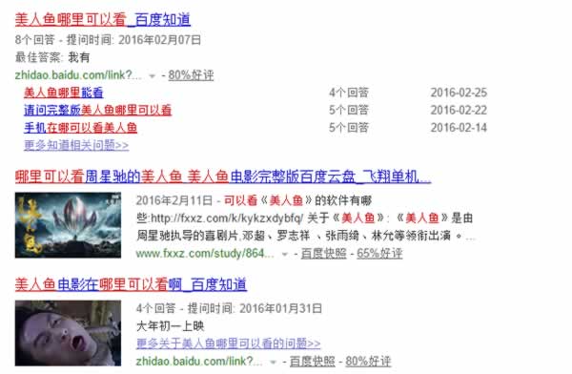Open sub-question '美人鱼哪里能看'

(64, 93)
